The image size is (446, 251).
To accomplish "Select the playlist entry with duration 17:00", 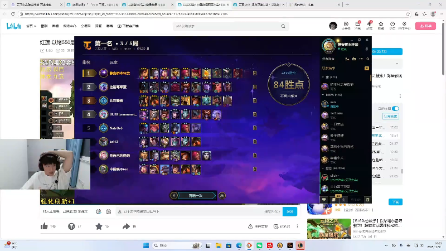I will tap(385, 127).
